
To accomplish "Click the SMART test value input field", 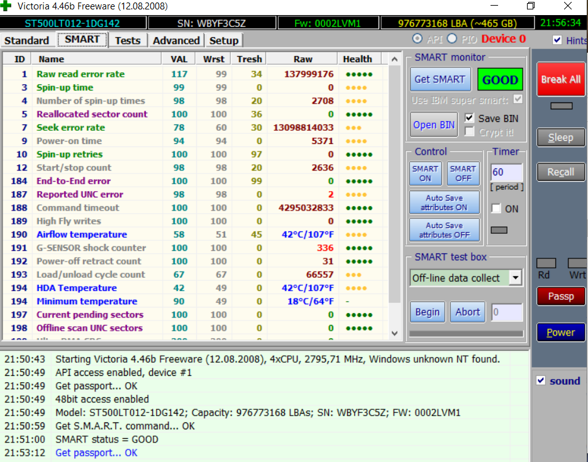I will coord(507,312).
